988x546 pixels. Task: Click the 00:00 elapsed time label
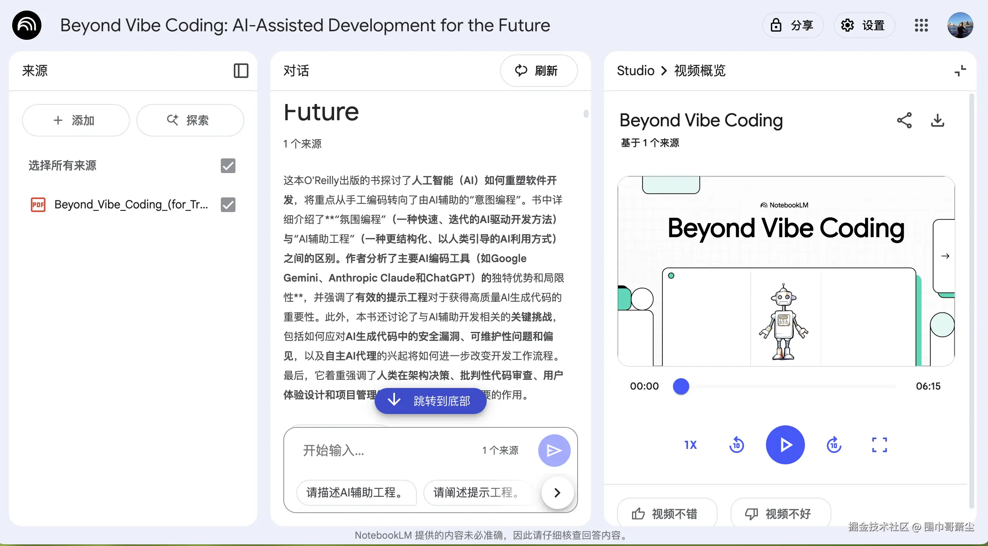pyautogui.click(x=644, y=386)
